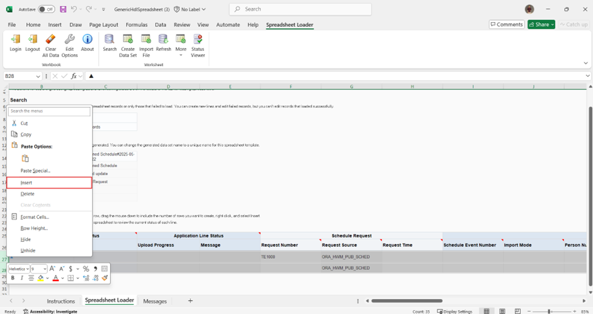Open the Status Viewer
Image resolution: width=593 pixels, height=314 pixels.
click(198, 43)
